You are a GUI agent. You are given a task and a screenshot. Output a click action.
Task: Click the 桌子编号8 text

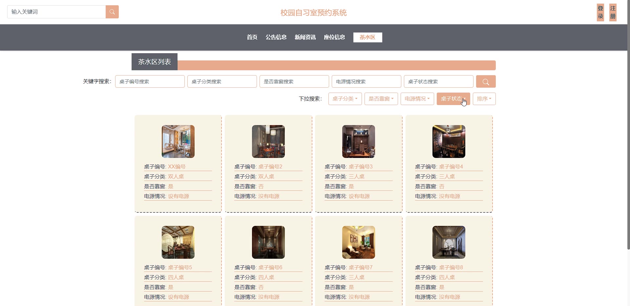(451, 268)
